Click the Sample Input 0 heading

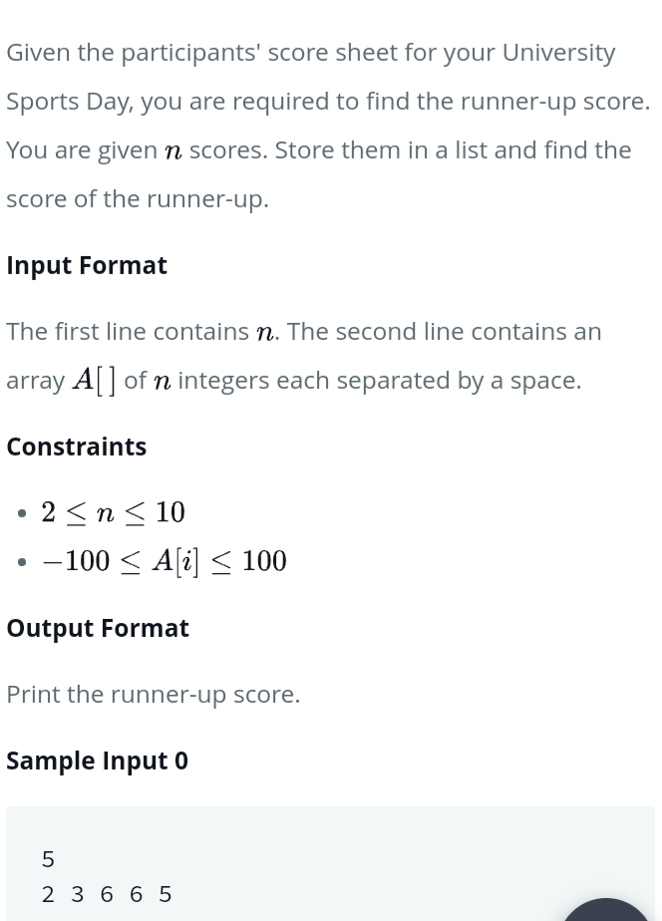pyautogui.click(x=97, y=761)
